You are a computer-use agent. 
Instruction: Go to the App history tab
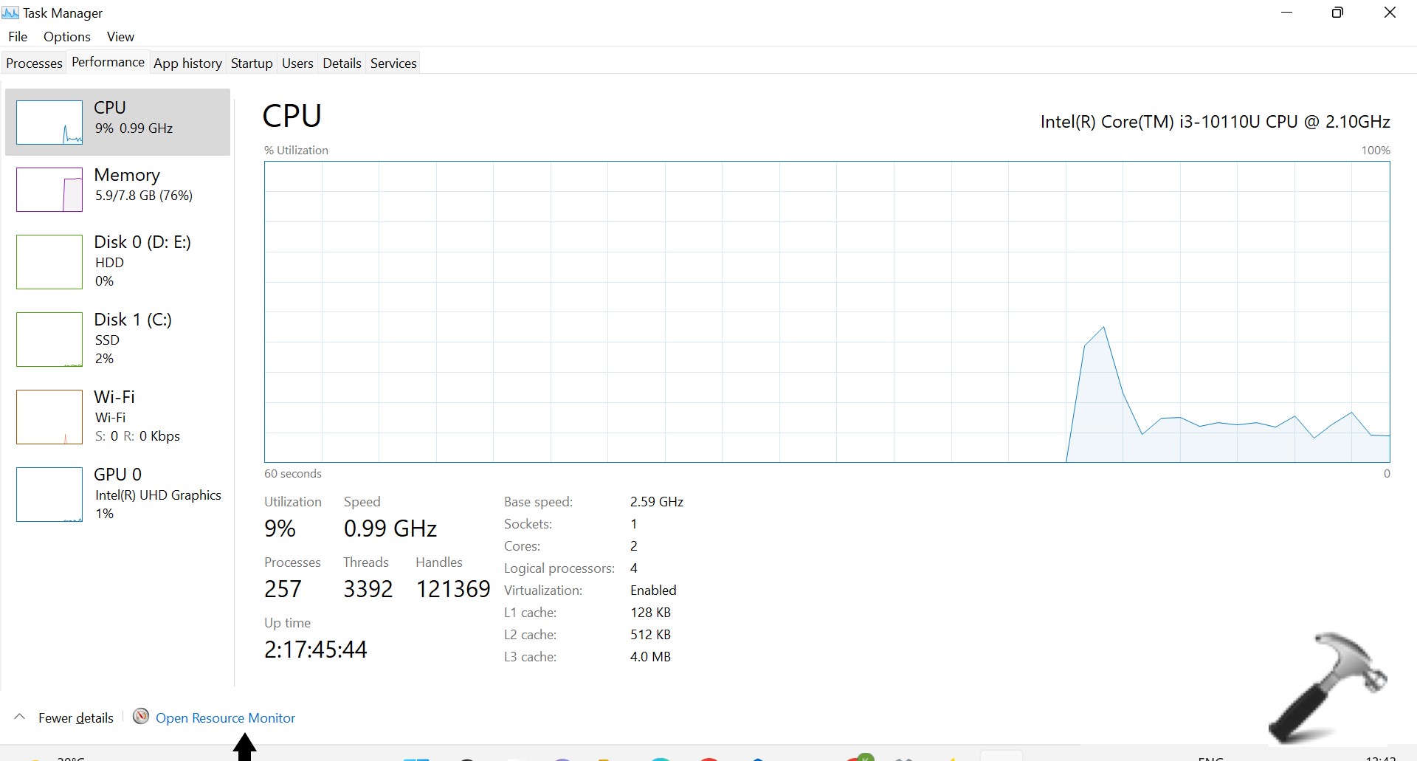coord(187,63)
